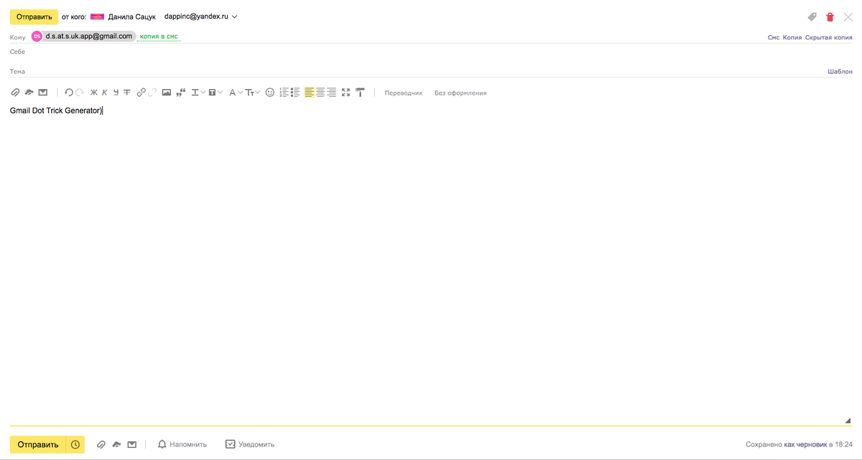Screen dimensions: 862x460
Task: Open the emoji picker
Action: [270, 93]
